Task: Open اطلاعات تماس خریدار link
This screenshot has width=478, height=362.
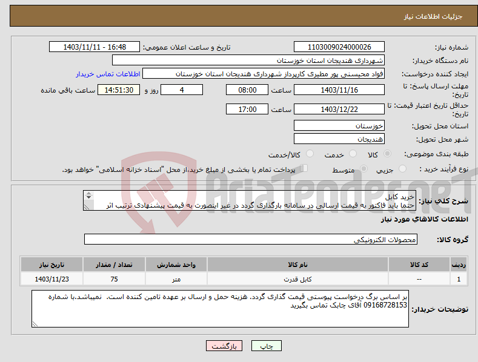Action: click(108, 74)
